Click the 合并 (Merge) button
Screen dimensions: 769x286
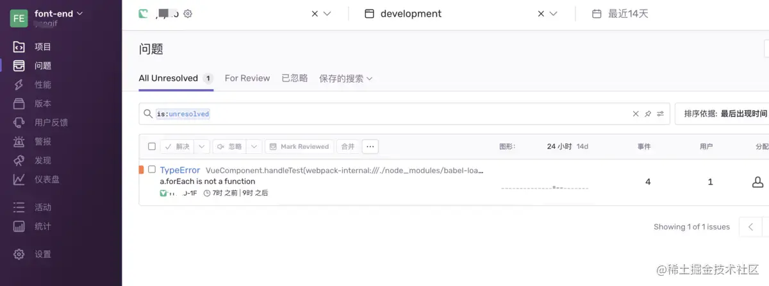[x=348, y=146]
